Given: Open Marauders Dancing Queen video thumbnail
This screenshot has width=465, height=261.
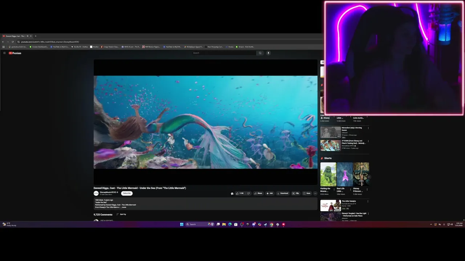Looking at the screenshot, I should (331, 132).
